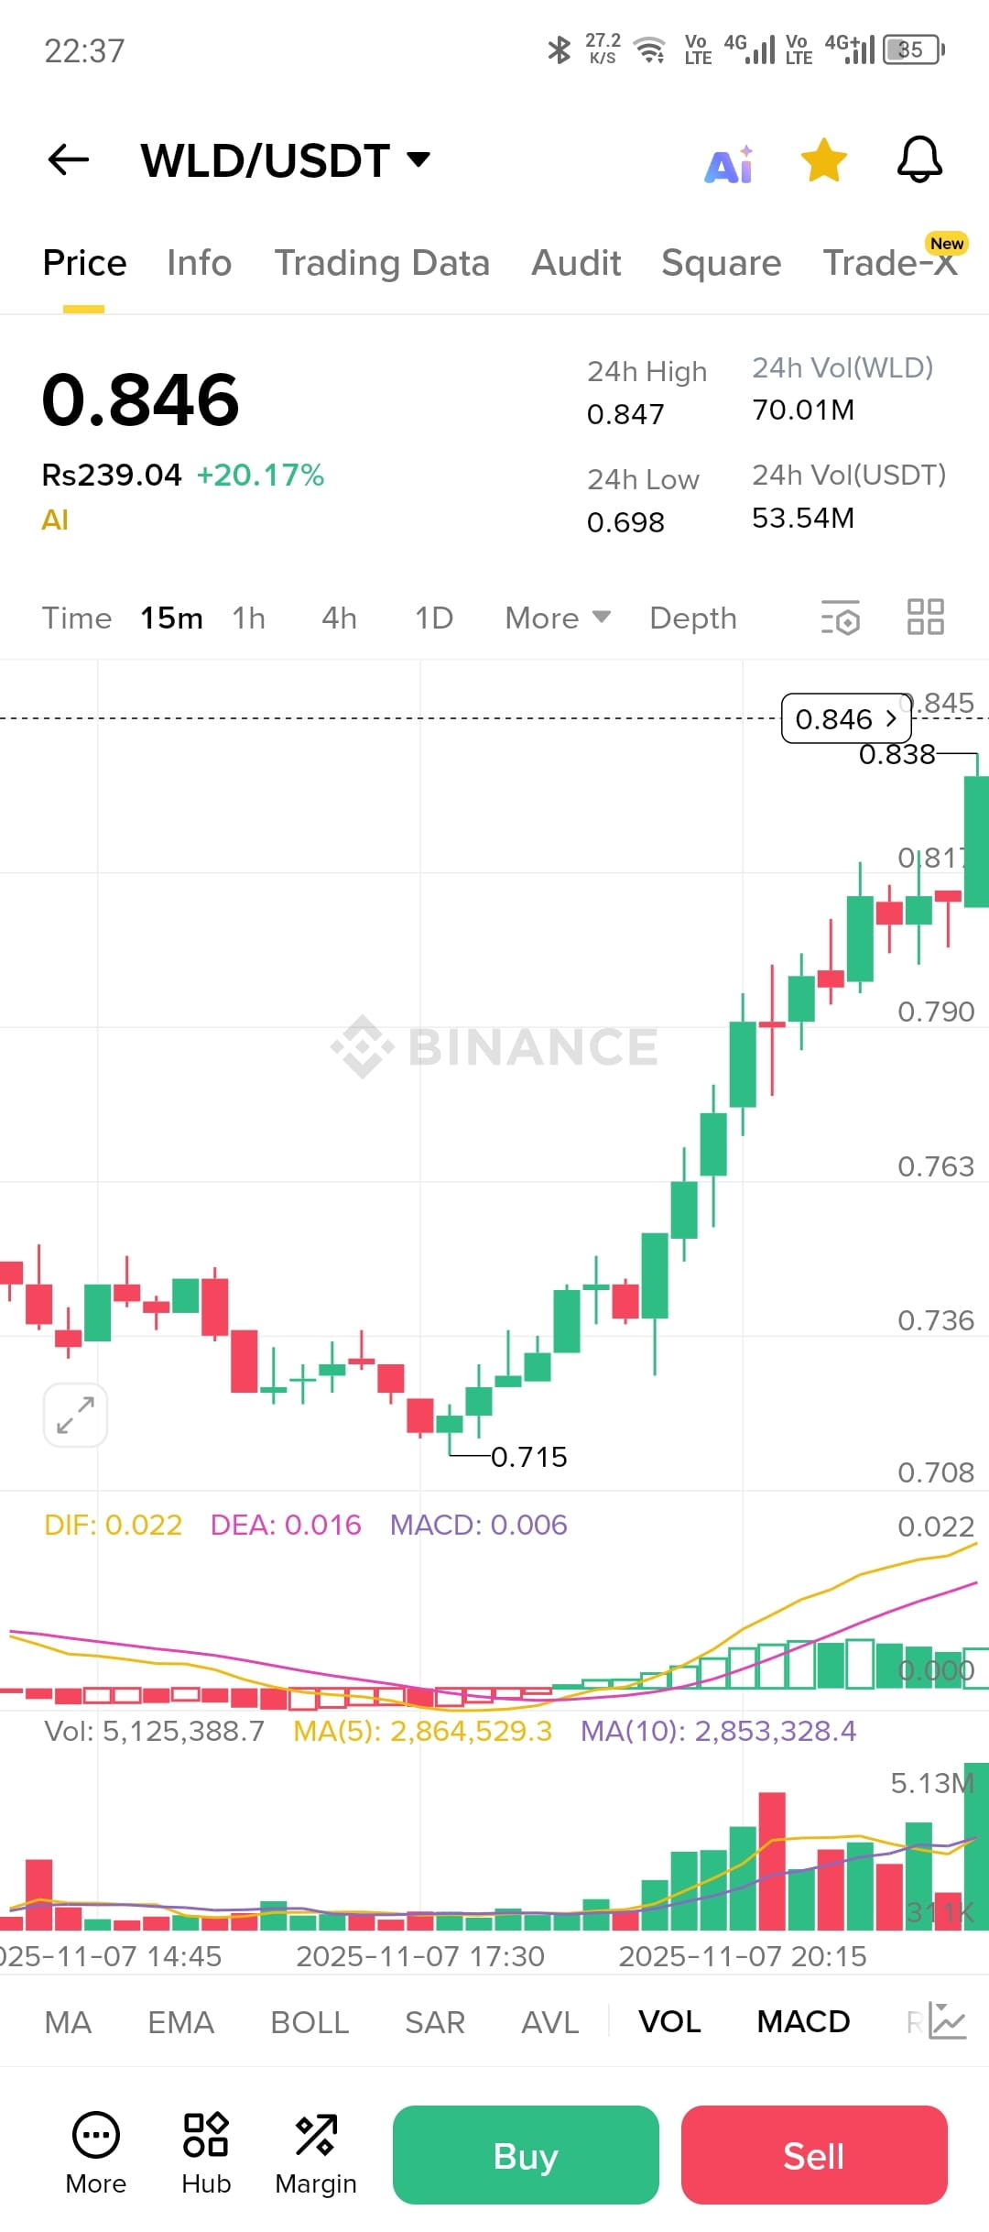Tap the MACD: 0.006 readout
This screenshot has height=2232, width=989.
pyautogui.click(x=479, y=1525)
